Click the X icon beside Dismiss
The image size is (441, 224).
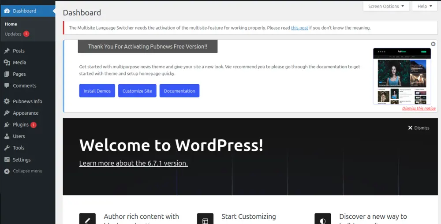pyautogui.click(x=410, y=128)
